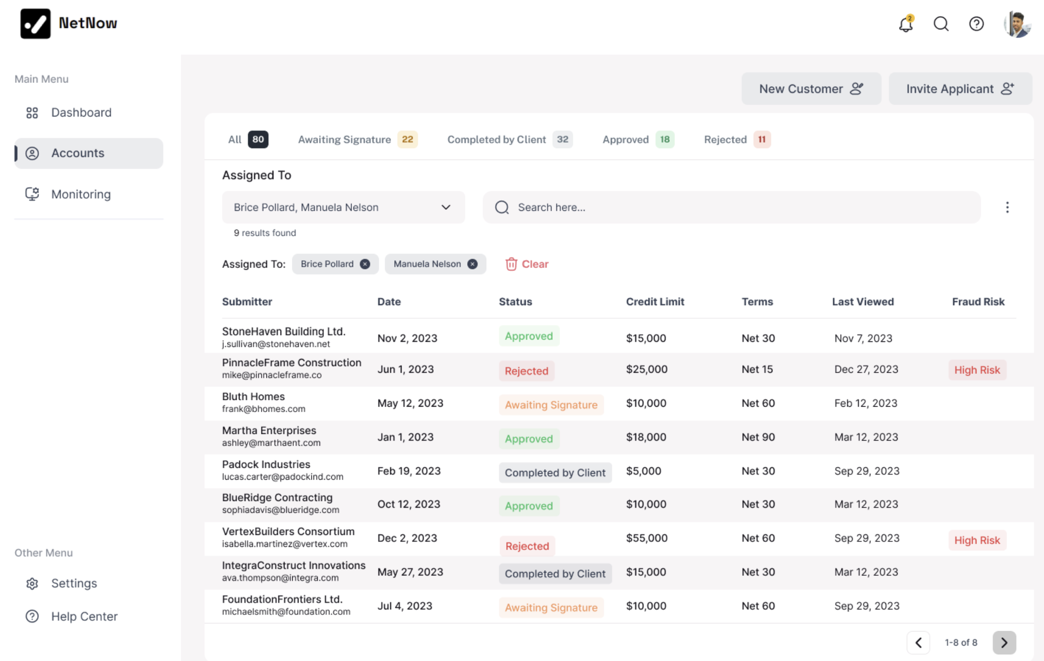
Task: Open the three-dot options menu beside search
Action: pos(1007,207)
